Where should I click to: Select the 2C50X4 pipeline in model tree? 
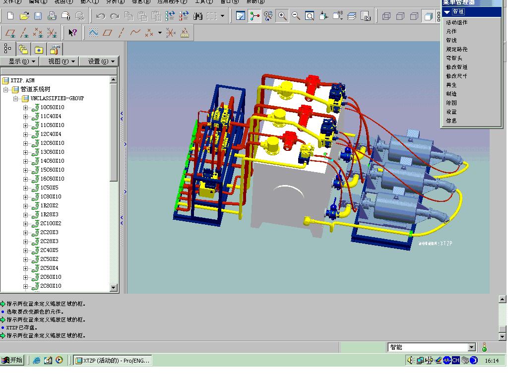(49, 268)
